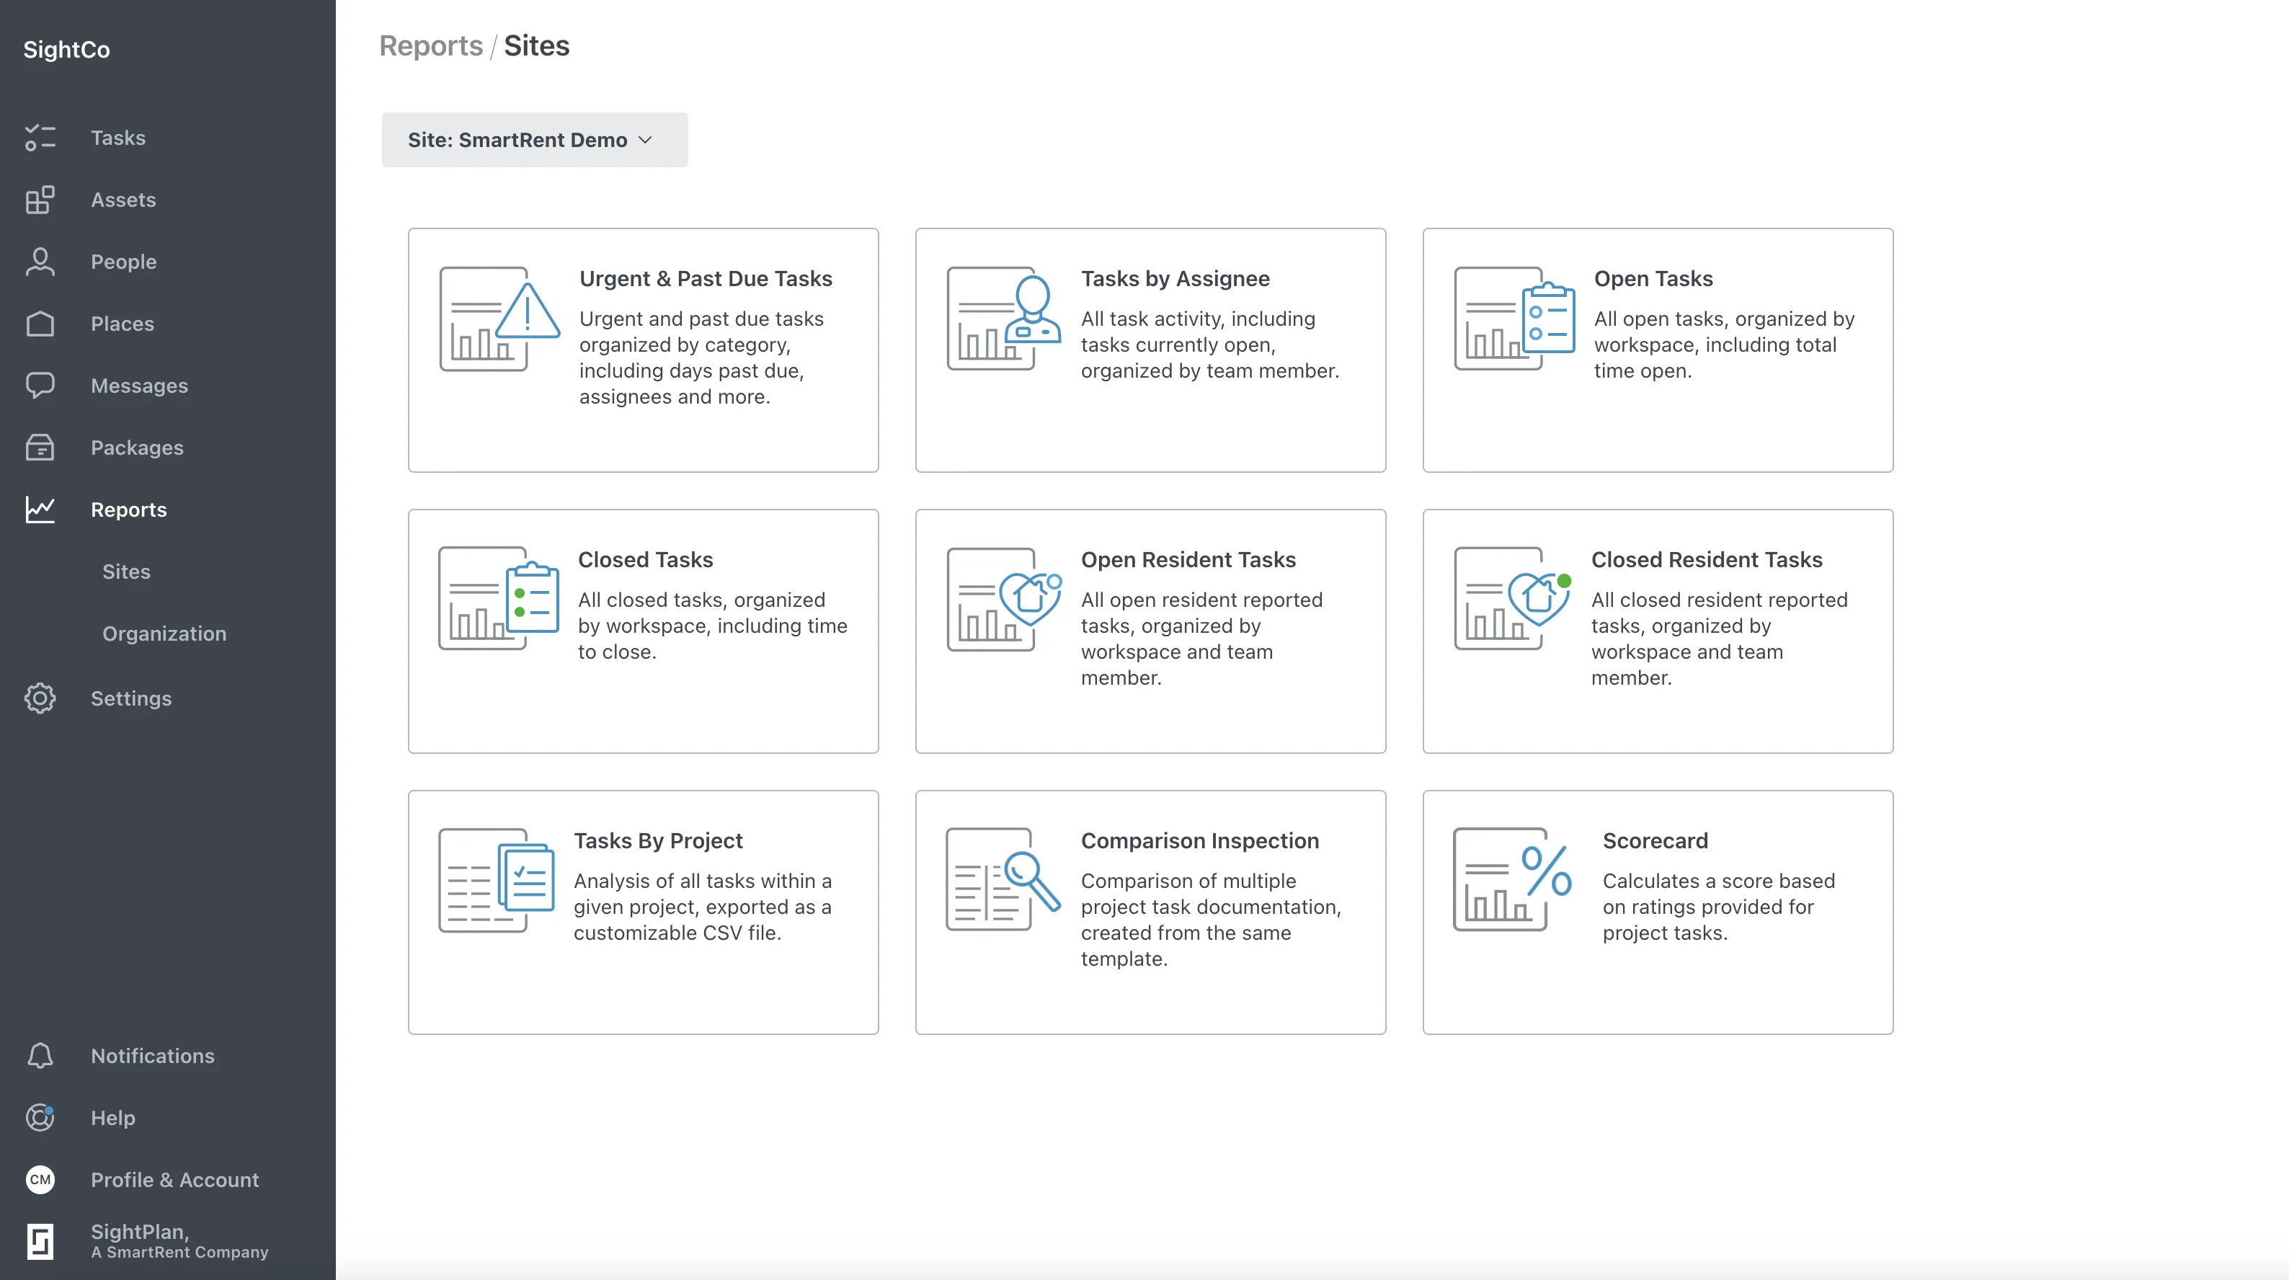Click the CM profile avatar
Viewport: 2289px width, 1280px height.
coord(40,1180)
